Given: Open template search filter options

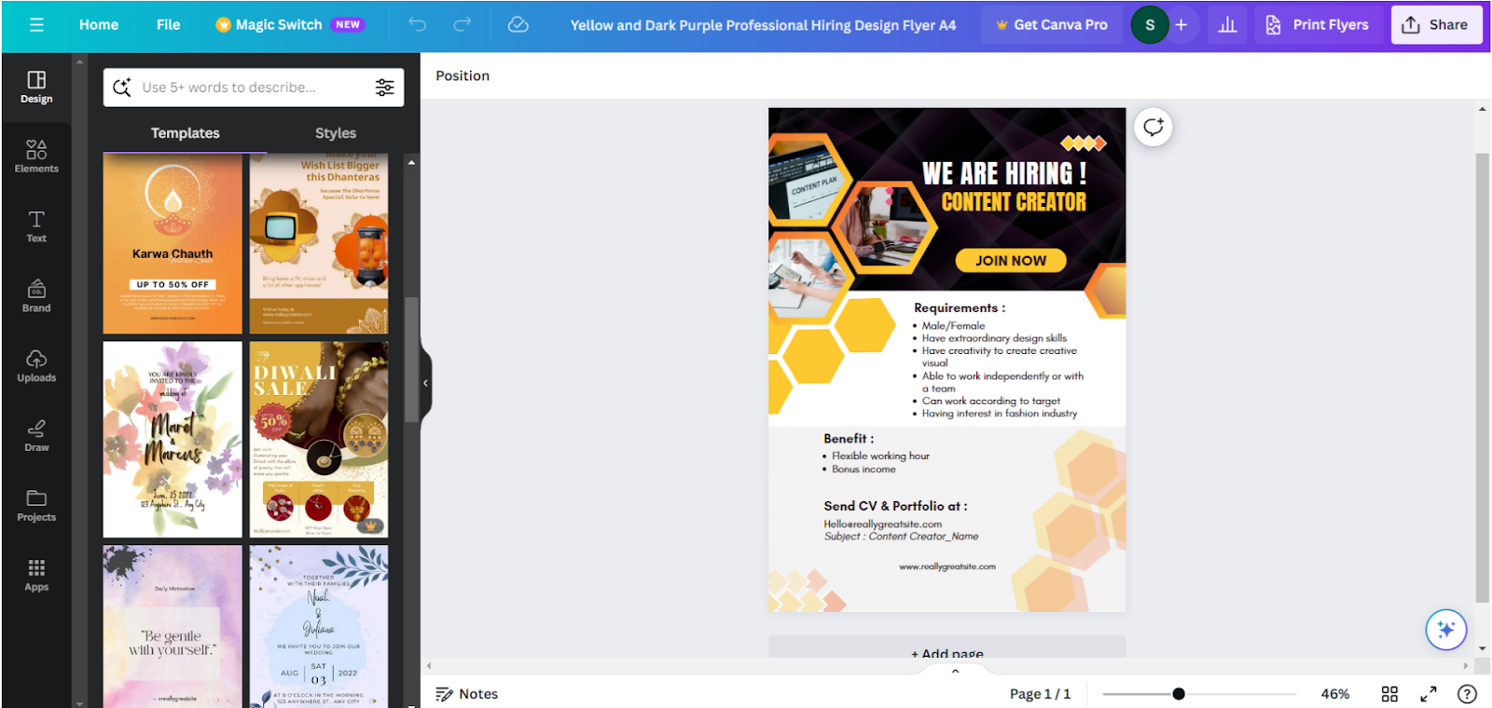Looking at the screenshot, I should [384, 88].
